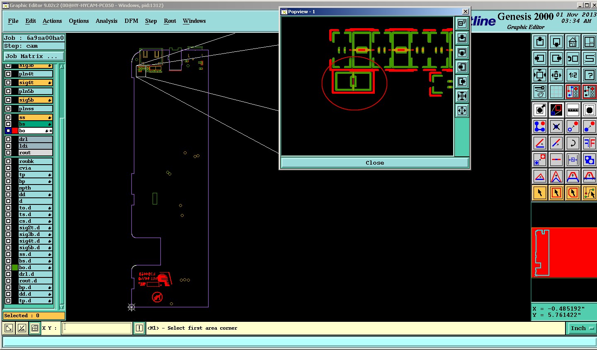Click the rectangle area select pointer icon
The width and height of the screenshot is (597, 350).
[x=556, y=193]
